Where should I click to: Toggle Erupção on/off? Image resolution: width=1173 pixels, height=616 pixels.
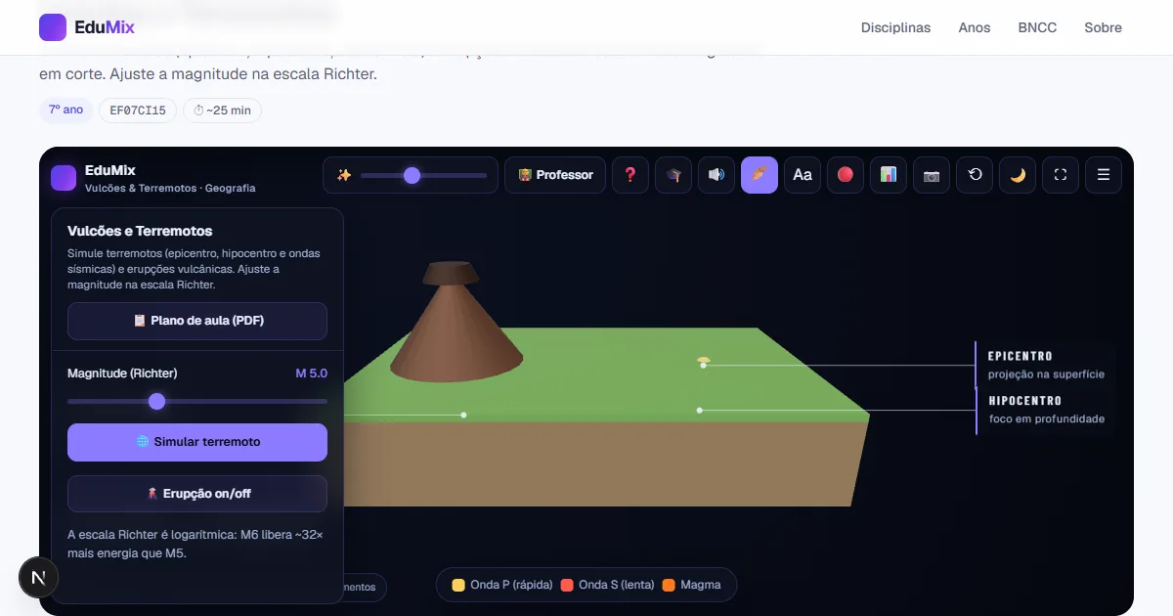(197, 494)
